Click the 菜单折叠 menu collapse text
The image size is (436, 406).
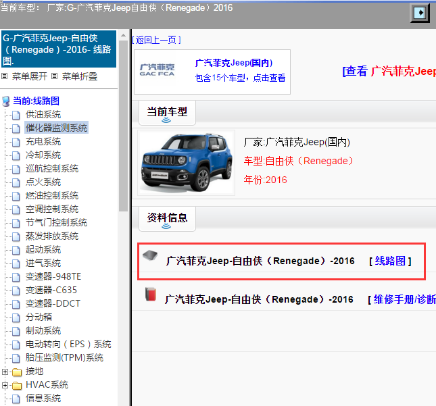point(80,76)
